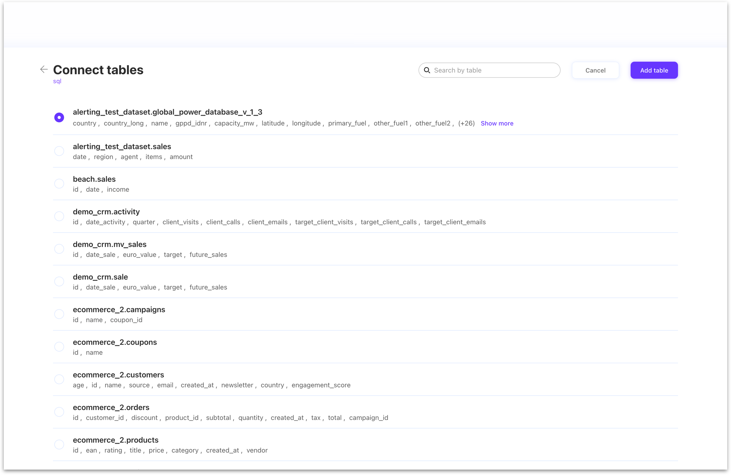Screen dimensions: 731x475
Task: Select the demo_crm.mv_sales table
Action: [59, 249]
